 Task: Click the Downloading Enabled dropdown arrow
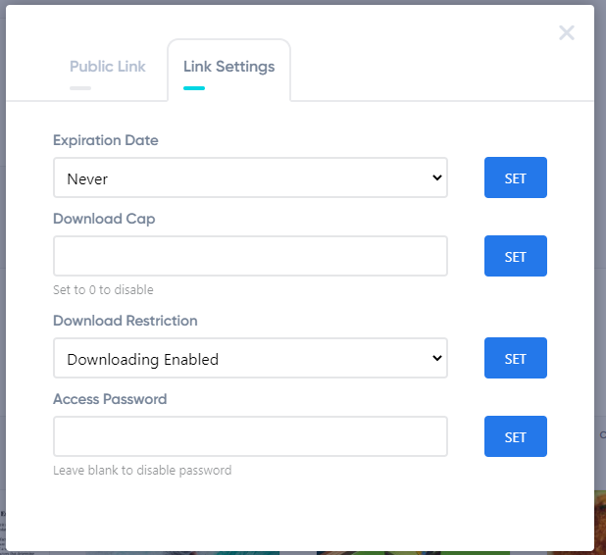coord(437,358)
